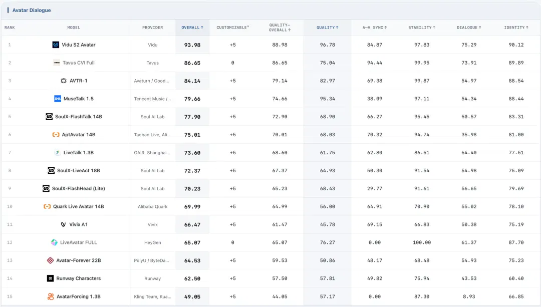
Task: Click the Vidu S2 Avatar logo icon
Action: tap(56, 45)
